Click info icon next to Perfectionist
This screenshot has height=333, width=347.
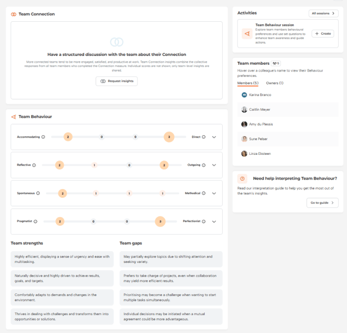click(x=204, y=221)
